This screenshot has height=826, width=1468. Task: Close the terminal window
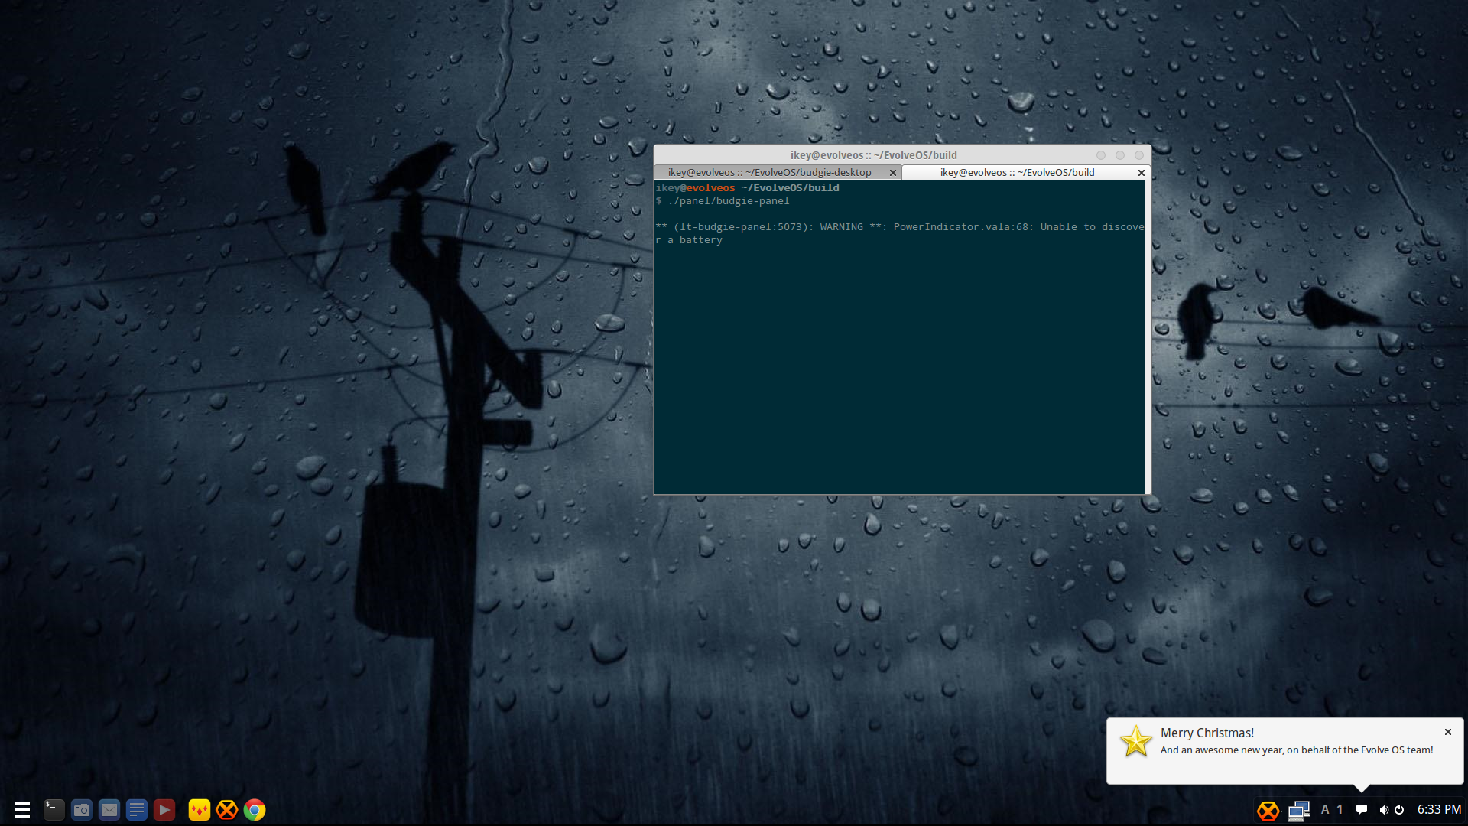[x=1139, y=155]
